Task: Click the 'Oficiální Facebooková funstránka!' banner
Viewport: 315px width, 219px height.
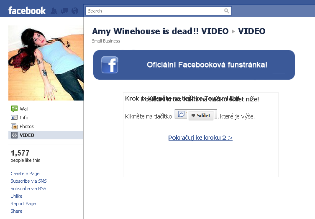Action: pyautogui.click(x=194, y=65)
